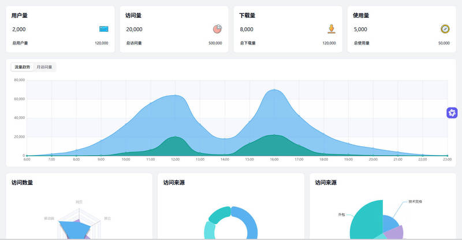Screen dimensions: 462x240
Task: Click the 20:00 x-axis label
Action: pos(373,160)
